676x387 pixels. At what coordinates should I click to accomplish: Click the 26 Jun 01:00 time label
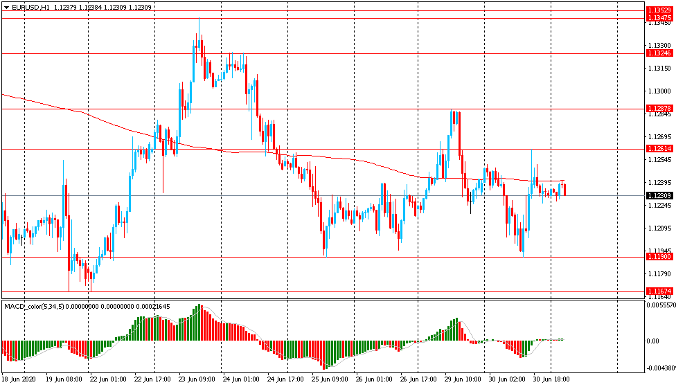point(374,379)
